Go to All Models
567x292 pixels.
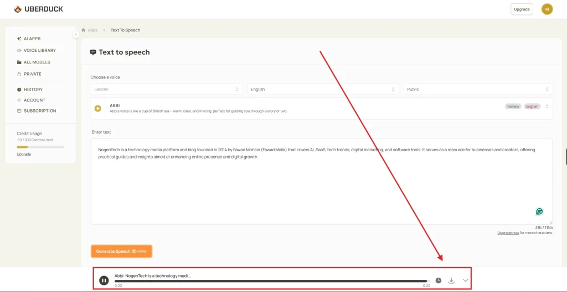point(33,62)
